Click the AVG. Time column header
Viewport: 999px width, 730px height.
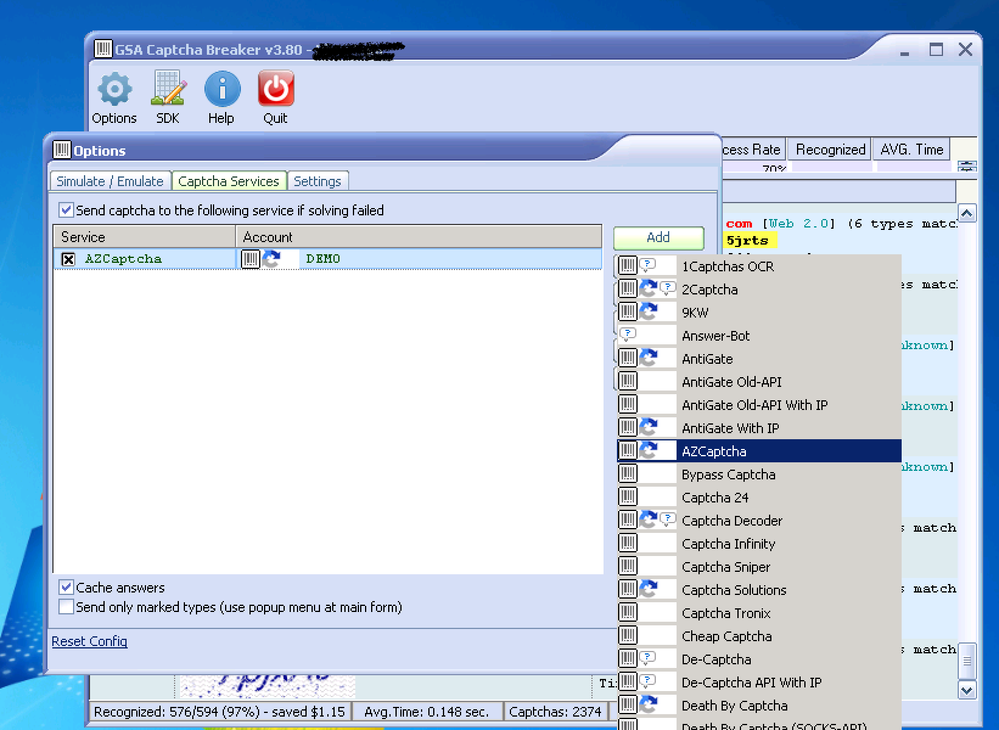click(911, 150)
